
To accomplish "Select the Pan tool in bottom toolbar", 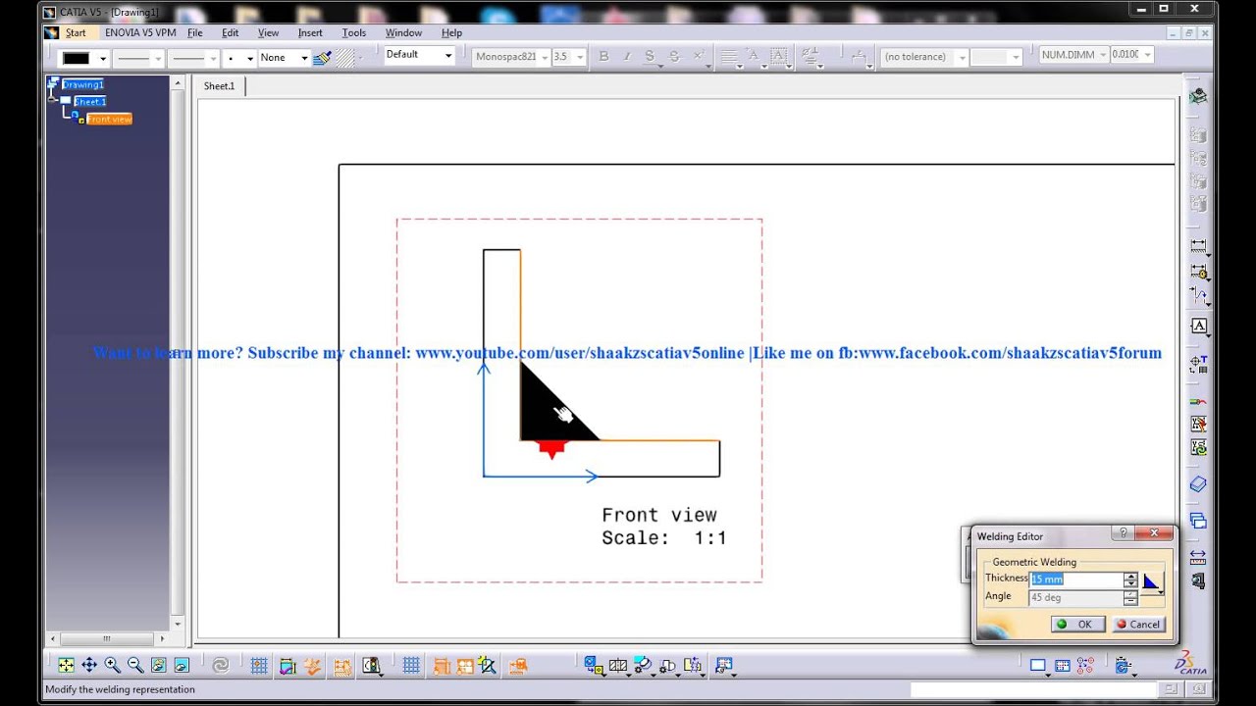I will [x=89, y=666].
